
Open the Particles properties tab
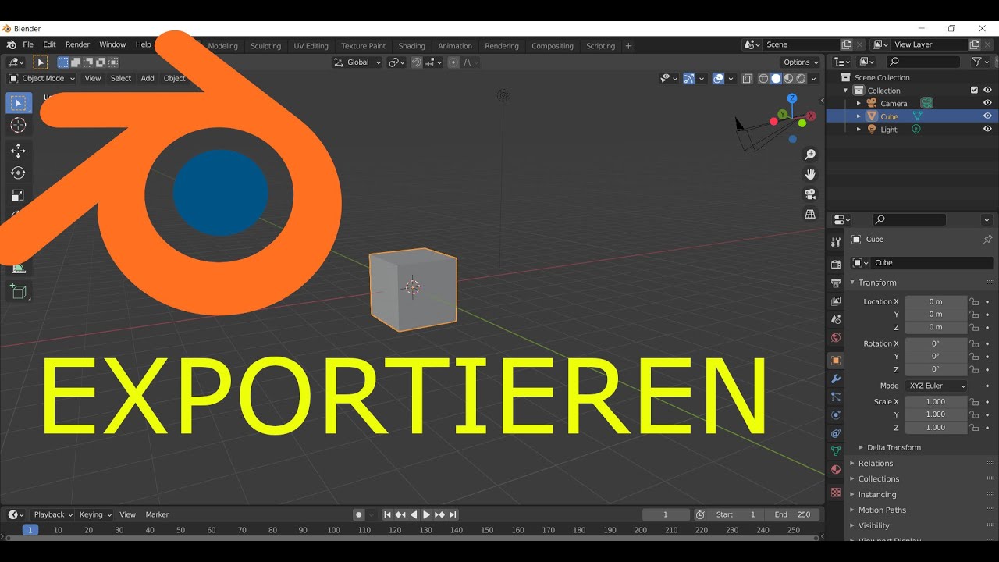pos(836,397)
